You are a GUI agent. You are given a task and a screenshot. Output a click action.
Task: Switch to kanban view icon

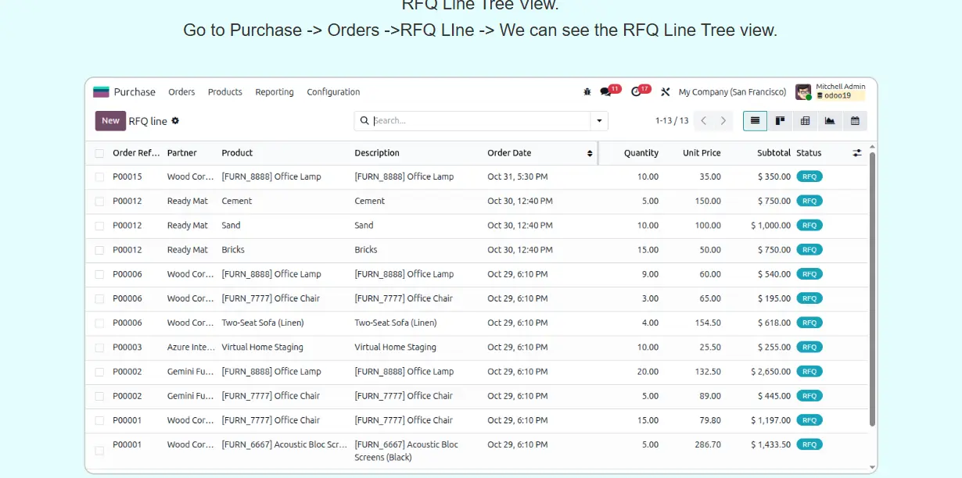click(x=780, y=121)
